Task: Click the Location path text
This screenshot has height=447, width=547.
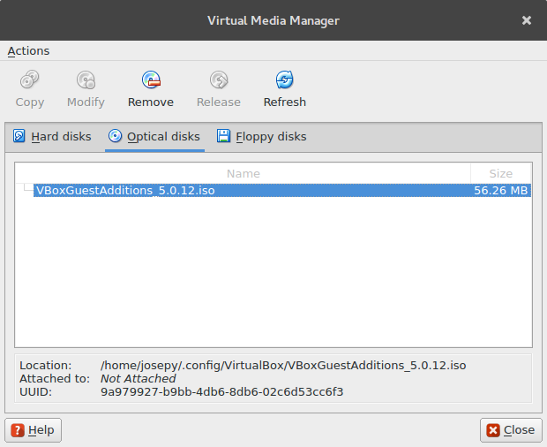Action: 283,365
